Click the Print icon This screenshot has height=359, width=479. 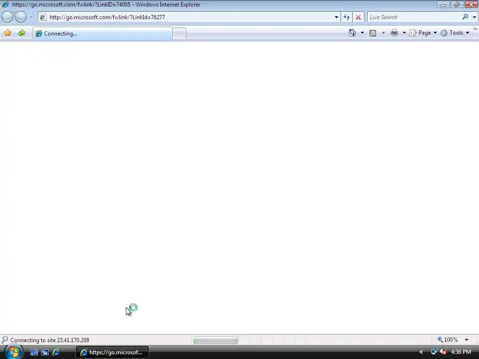394,33
